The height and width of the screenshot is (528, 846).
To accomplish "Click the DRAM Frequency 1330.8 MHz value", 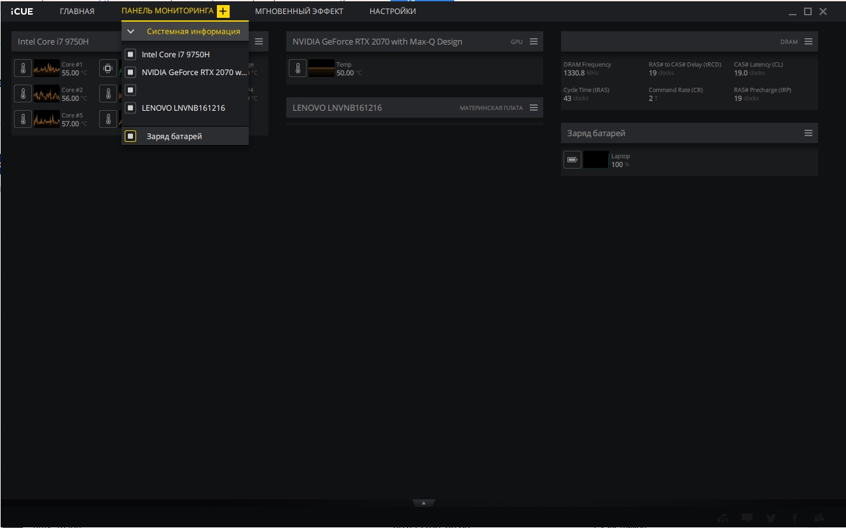I will pos(581,73).
